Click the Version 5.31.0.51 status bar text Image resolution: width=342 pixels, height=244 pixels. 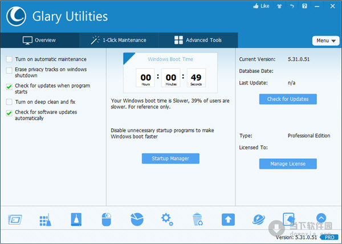pos(296,237)
